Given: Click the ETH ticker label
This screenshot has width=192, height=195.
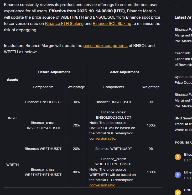Looking at the screenshot, I should (x=187, y=178).
